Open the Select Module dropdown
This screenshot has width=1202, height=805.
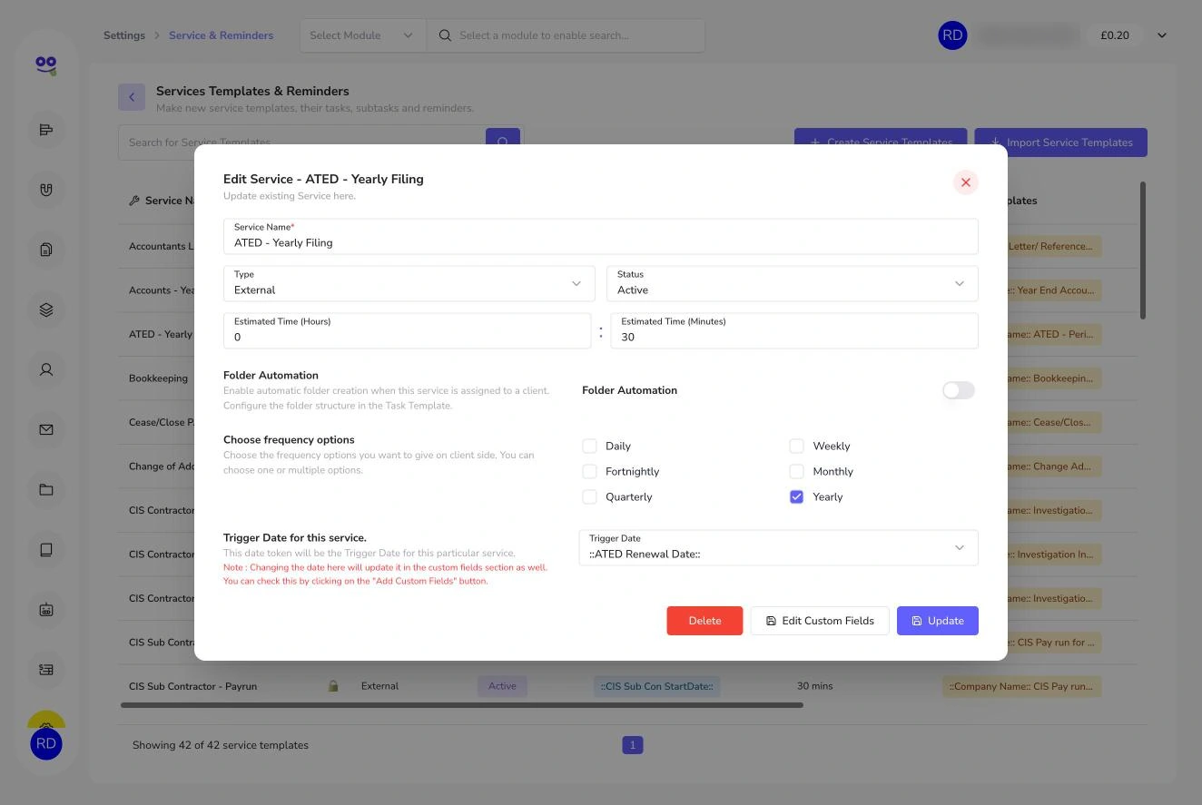[x=363, y=35]
